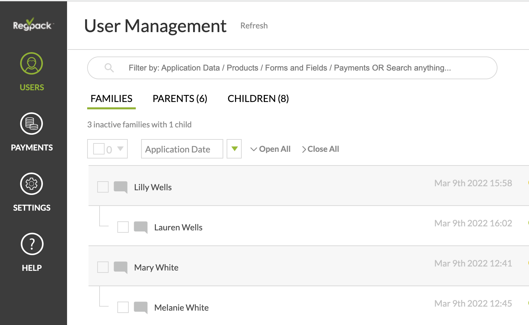Click '3 inactive families with 1 child' text
This screenshot has height=325, width=529.
[139, 125]
